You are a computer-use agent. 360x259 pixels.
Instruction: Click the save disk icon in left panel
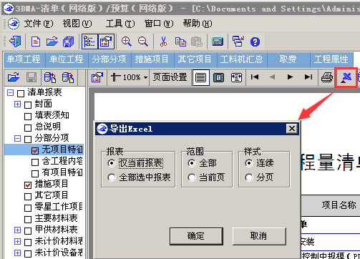(31, 77)
